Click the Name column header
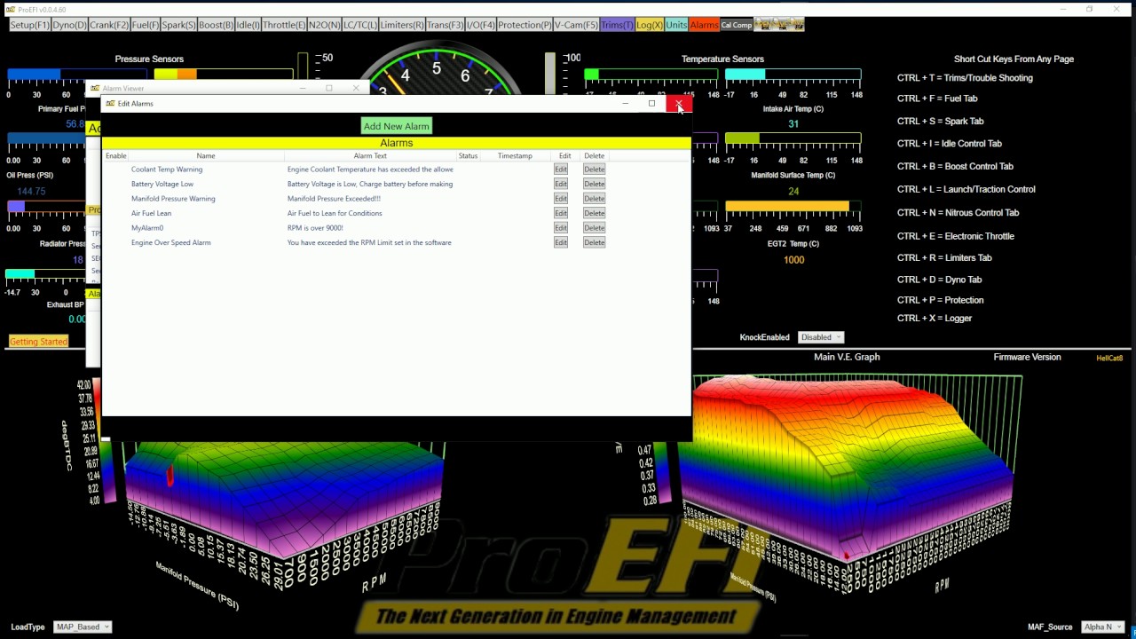Screen dimensions: 1136x639 (205, 156)
